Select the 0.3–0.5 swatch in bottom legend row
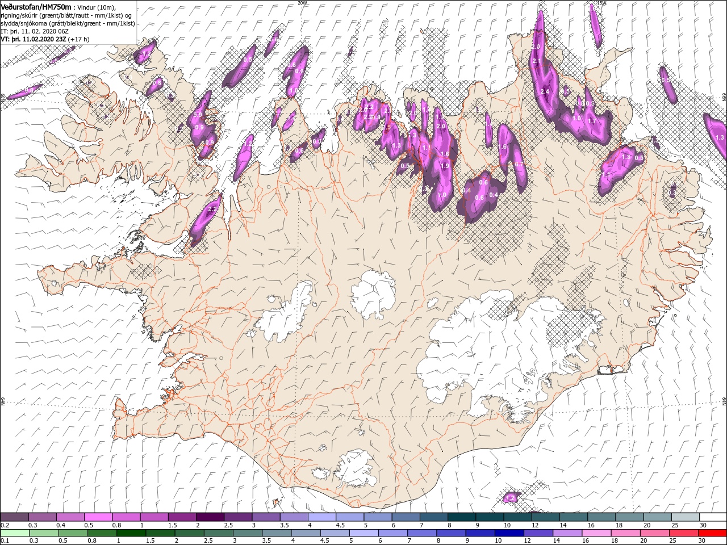 (44, 533)
